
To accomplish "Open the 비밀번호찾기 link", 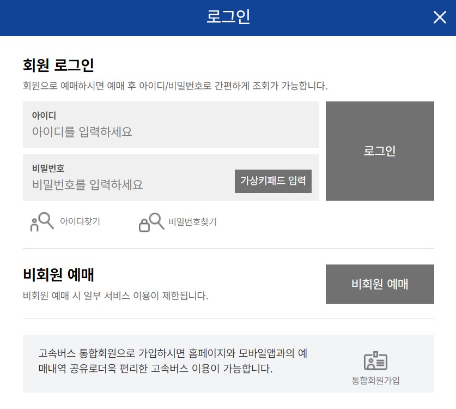I will point(192,222).
